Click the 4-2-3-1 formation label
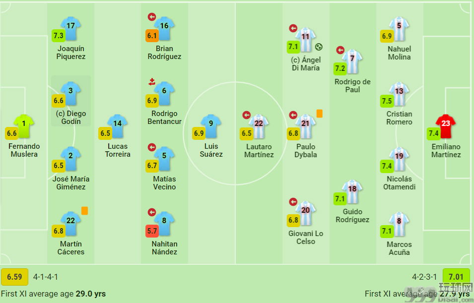The image size is (474, 303). coord(424,277)
